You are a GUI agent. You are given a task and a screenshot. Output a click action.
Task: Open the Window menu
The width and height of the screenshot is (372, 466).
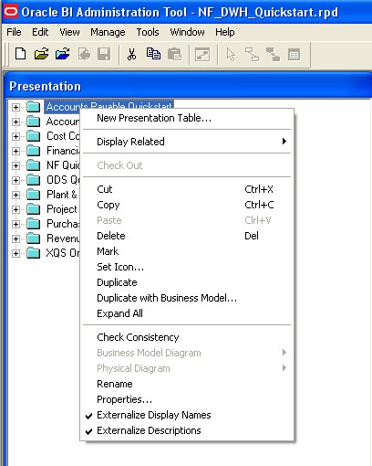click(x=188, y=32)
